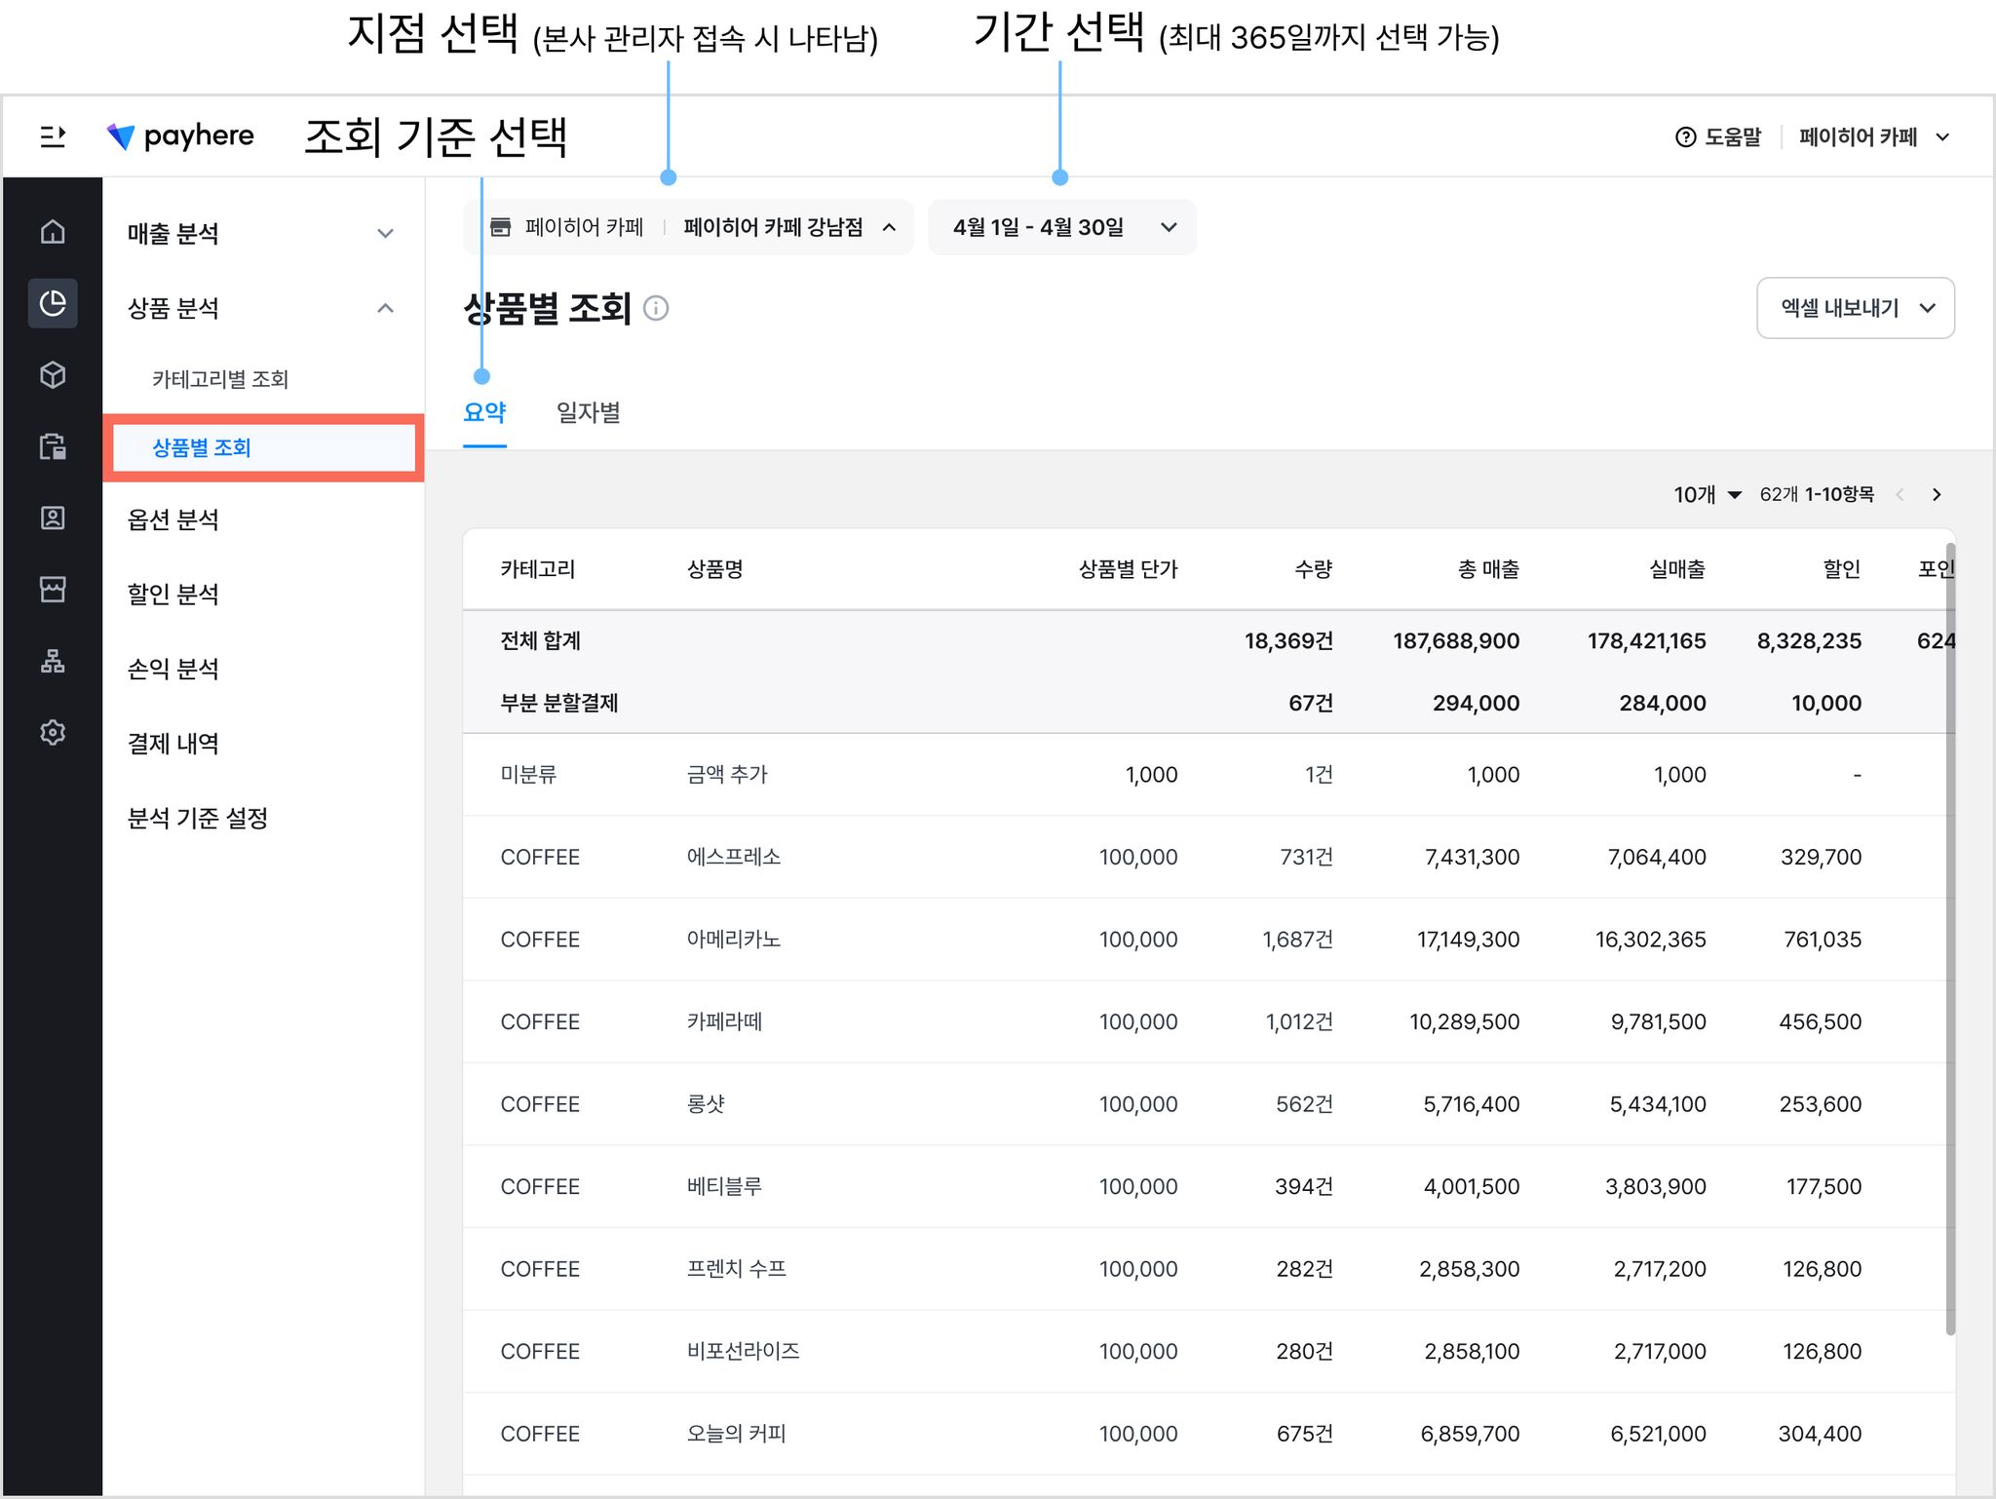
Task: Click the 실매출 column header
Action: coord(1677,569)
